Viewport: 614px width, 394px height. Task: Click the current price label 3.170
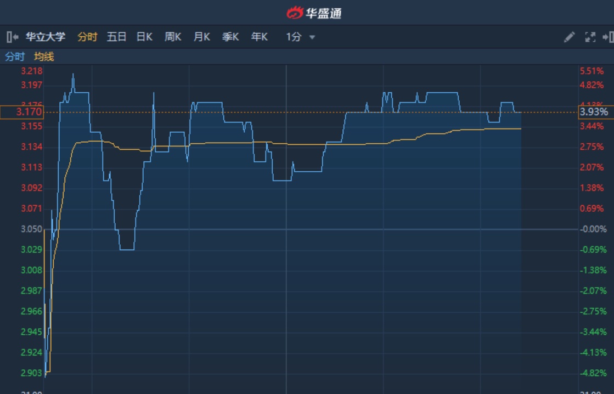coord(22,112)
